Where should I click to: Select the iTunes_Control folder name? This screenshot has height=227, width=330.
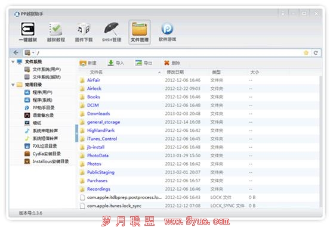tap(102, 139)
